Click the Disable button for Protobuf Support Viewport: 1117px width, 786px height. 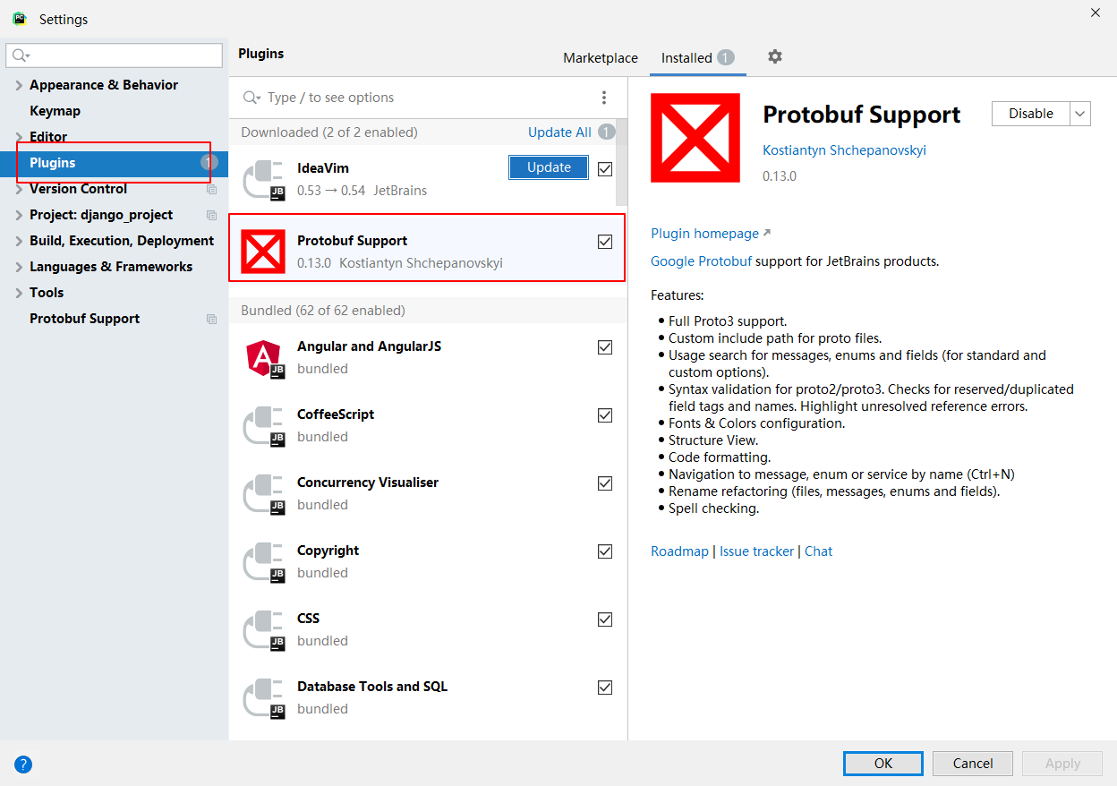click(1031, 114)
